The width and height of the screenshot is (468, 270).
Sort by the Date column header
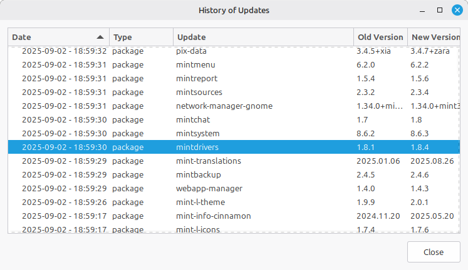click(58, 37)
